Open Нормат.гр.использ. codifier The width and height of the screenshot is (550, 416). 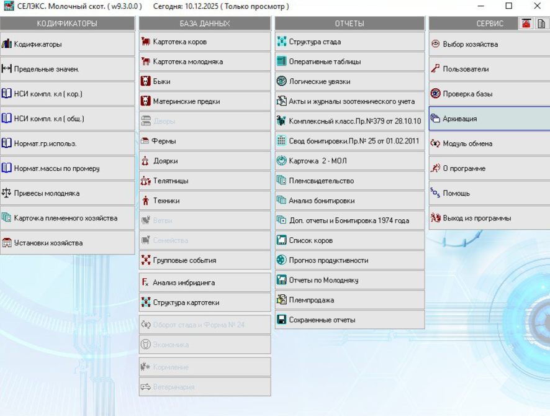point(67,143)
